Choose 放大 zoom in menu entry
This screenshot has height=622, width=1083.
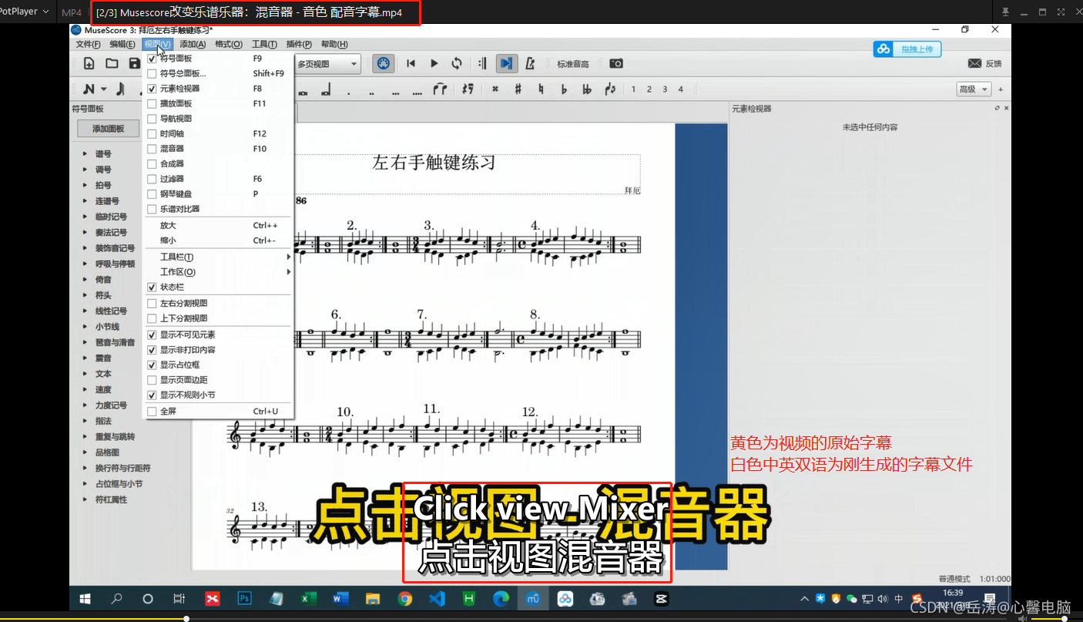[218, 226]
